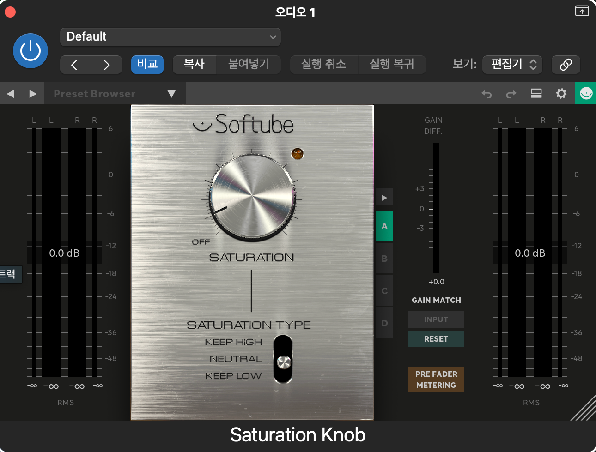The image size is (596, 452).
Task: Click the Softube redo arrow icon
Action: point(511,94)
